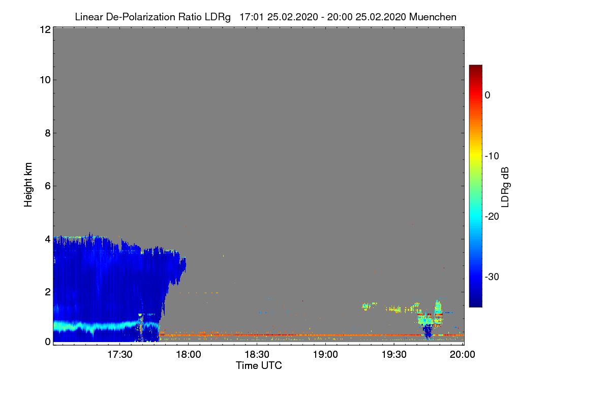
Task: Click the colorbar value label -10
Action: pyautogui.click(x=492, y=156)
